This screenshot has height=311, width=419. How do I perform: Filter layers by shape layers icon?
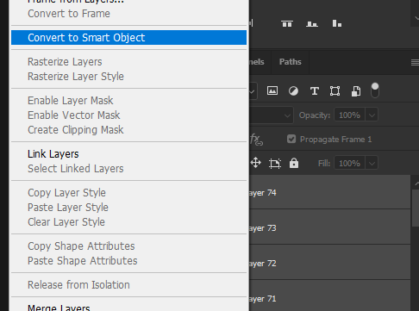pos(335,91)
